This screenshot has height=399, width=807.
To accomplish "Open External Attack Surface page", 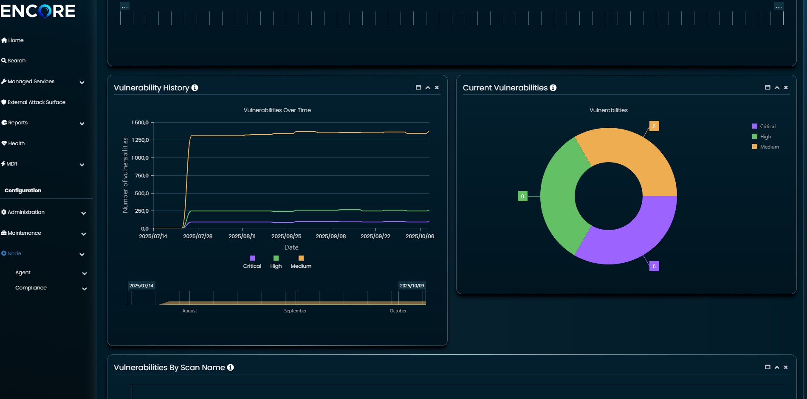I will tap(37, 102).
